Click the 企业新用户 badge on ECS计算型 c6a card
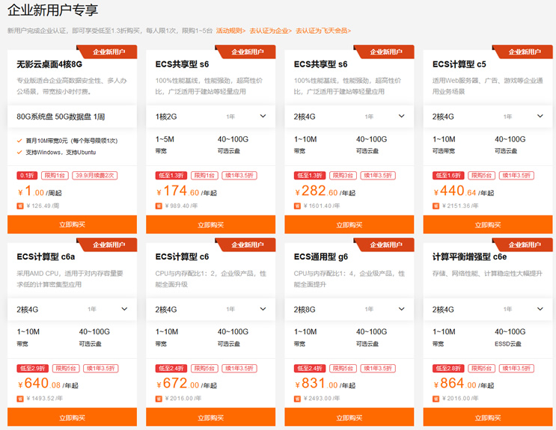The image size is (556, 430). (109, 245)
